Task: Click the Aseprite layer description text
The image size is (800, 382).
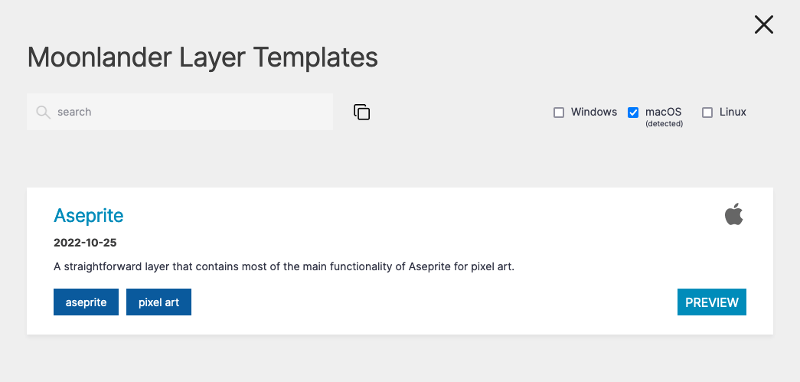Action: point(284,266)
